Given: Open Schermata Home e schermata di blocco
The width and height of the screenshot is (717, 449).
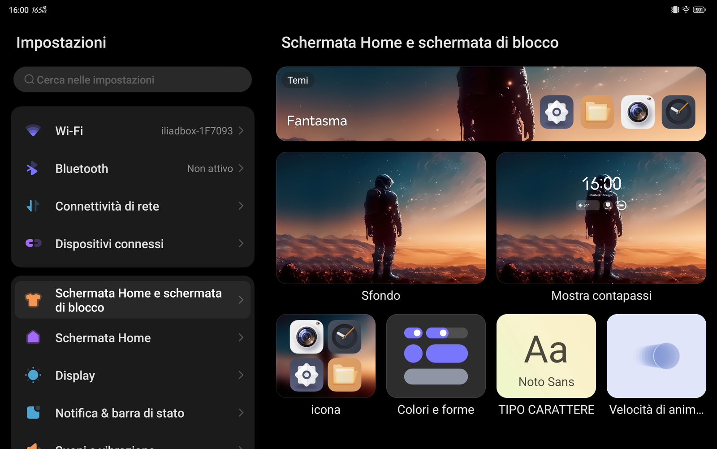Looking at the screenshot, I should [x=138, y=300].
